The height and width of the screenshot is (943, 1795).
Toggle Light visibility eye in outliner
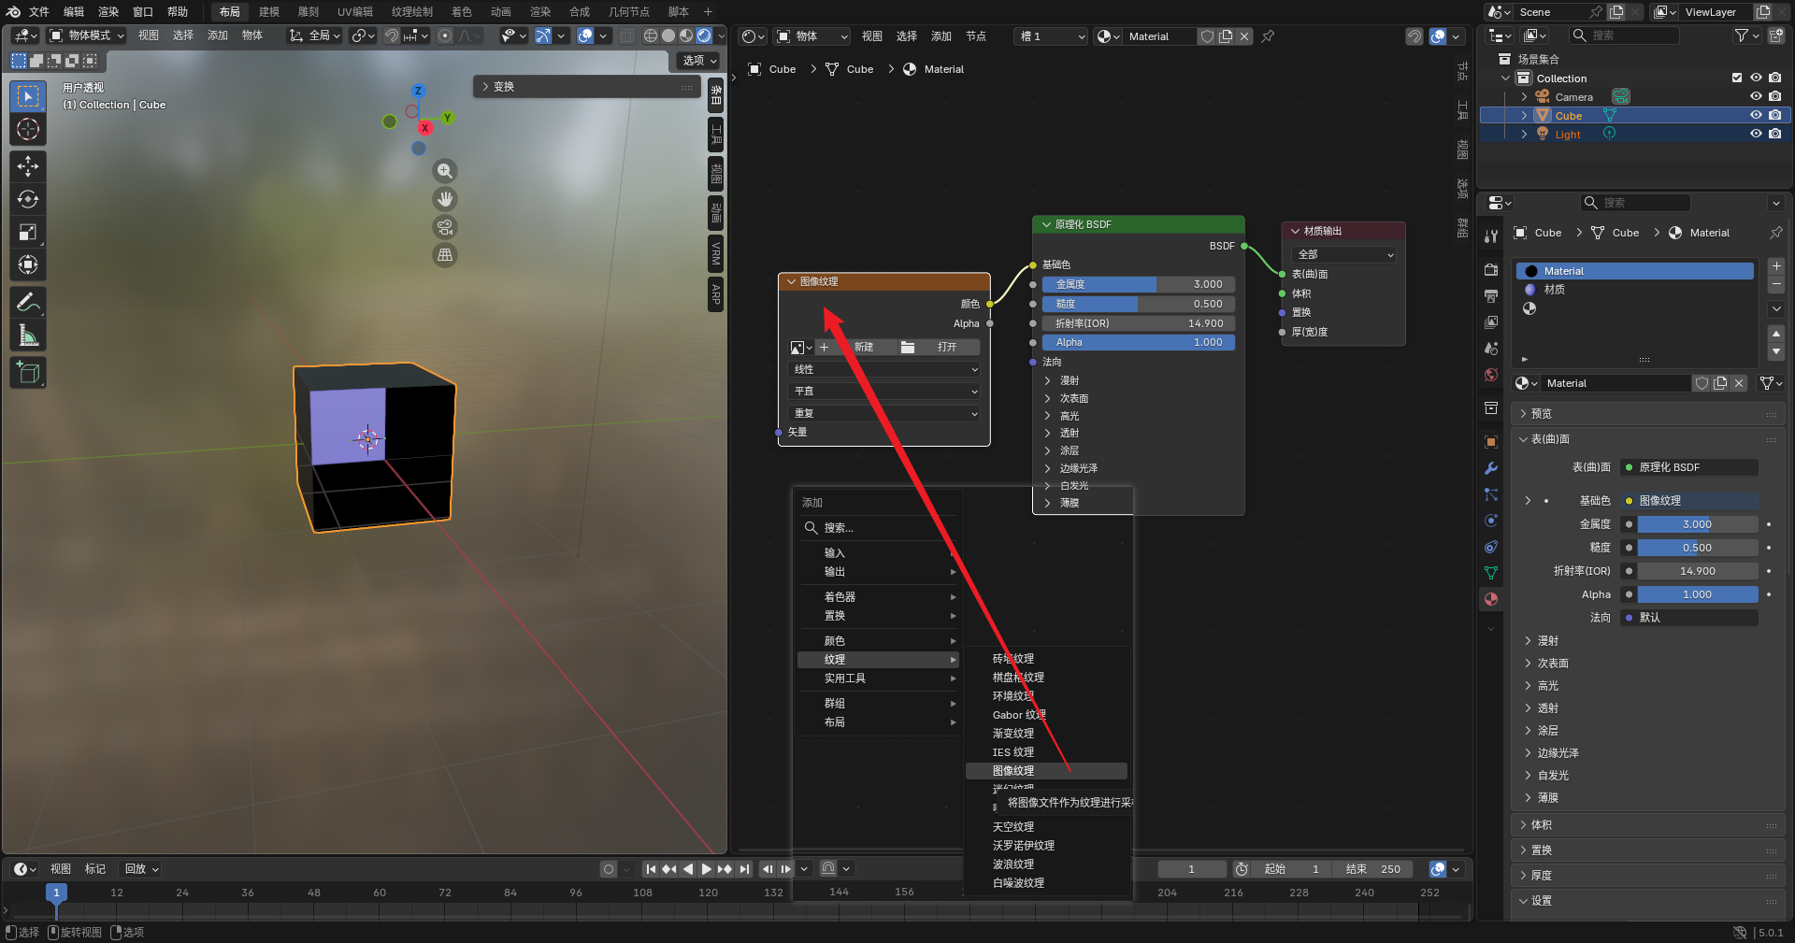point(1756,134)
